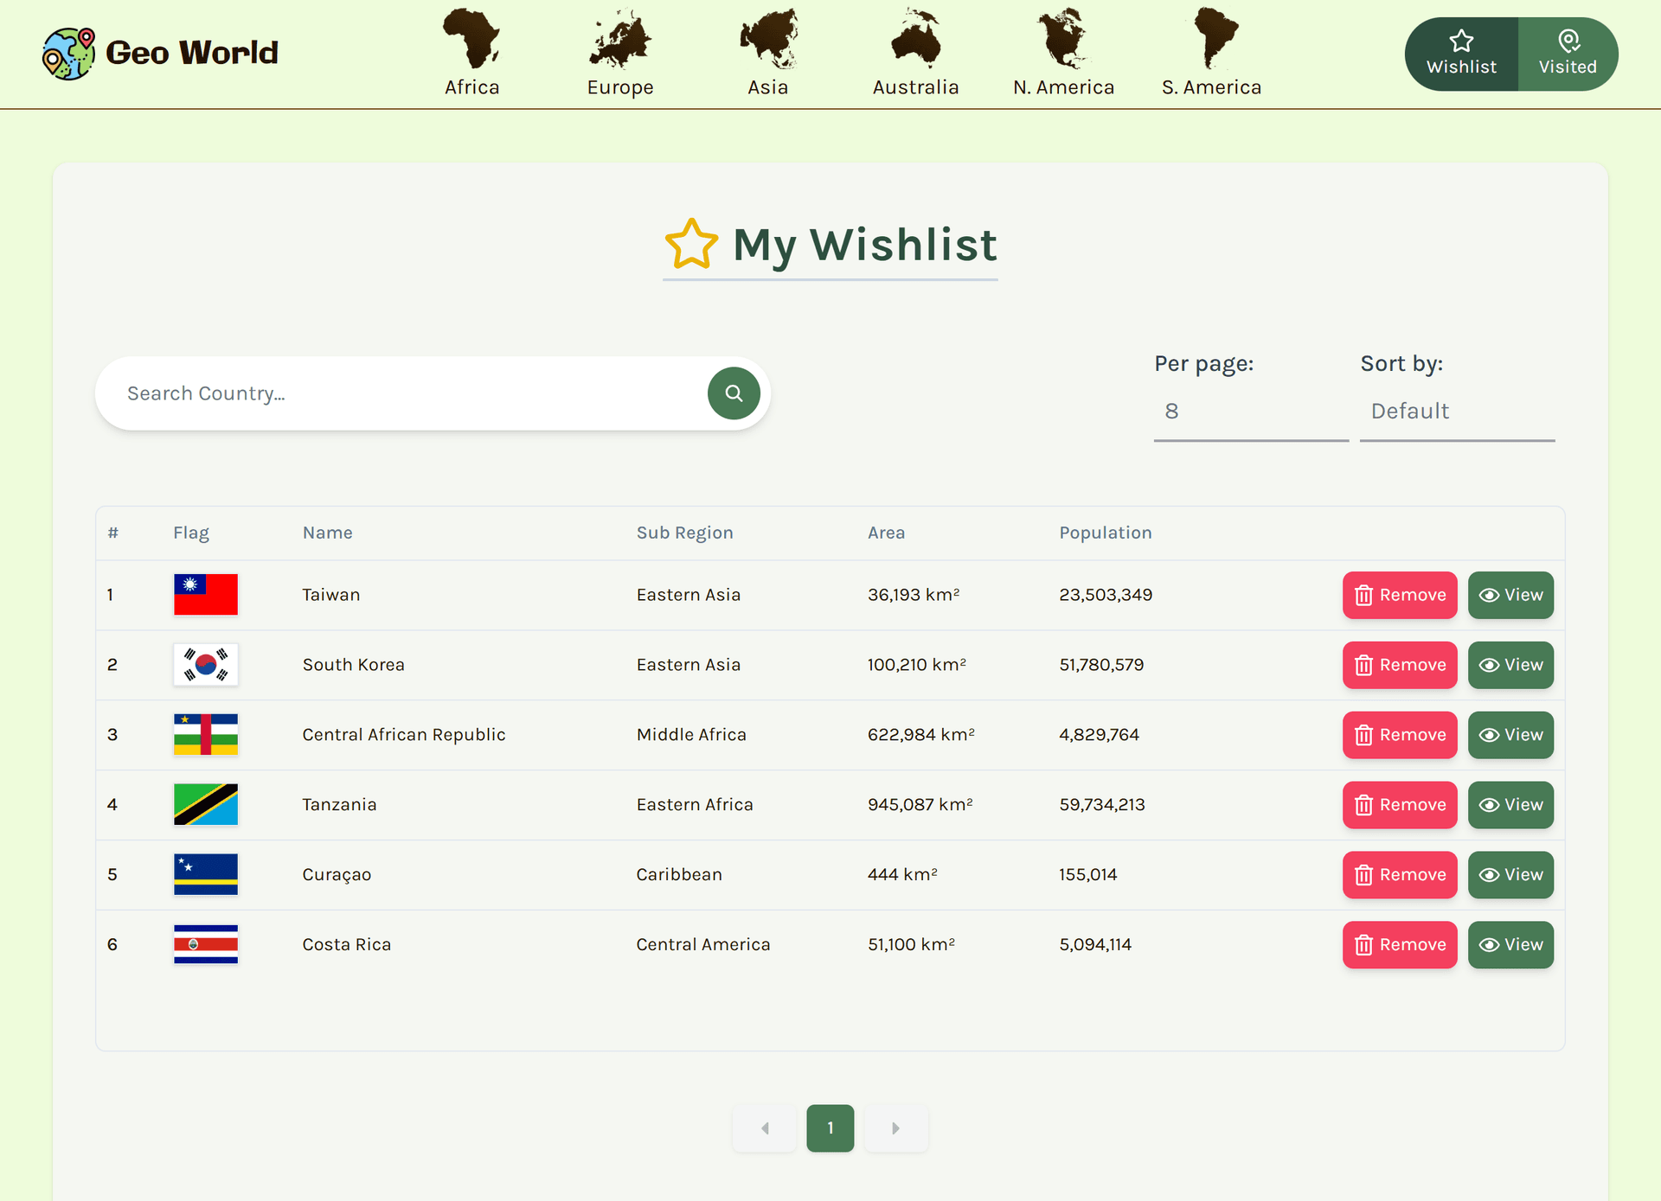The height and width of the screenshot is (1201, 1661).
Task: Remove Taiwan from the wishlist
Action: click(x=1400, y=595)
